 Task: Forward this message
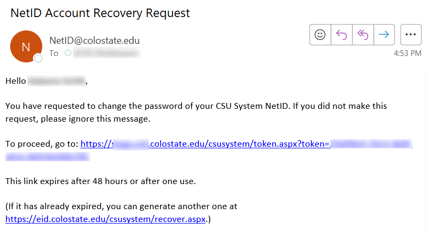tap(383, 35)
